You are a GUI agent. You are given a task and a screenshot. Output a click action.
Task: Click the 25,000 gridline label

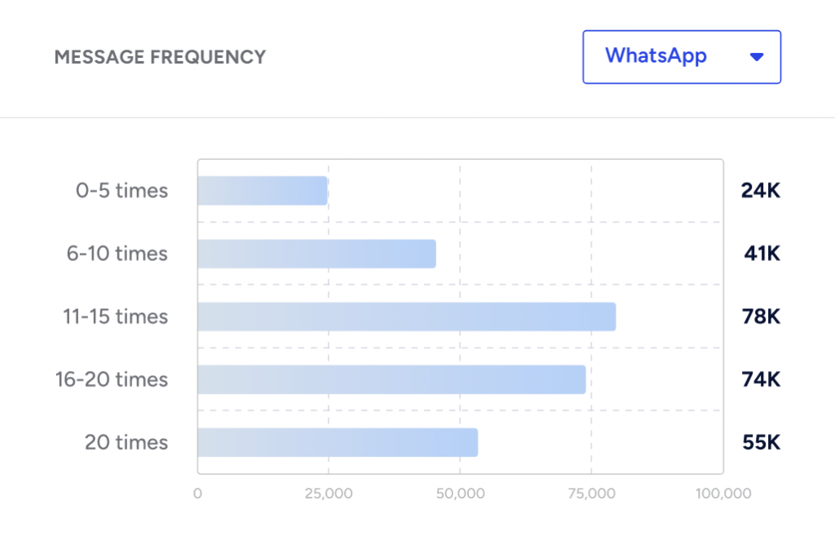click(329, 493)
